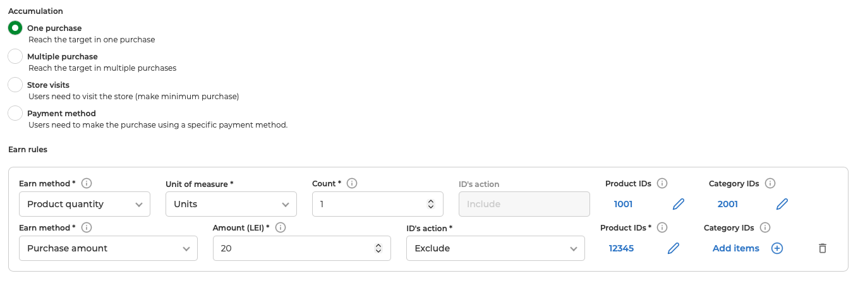
Task: Click the pencil icon next to Product ID 12345
Action: (674, 248)
